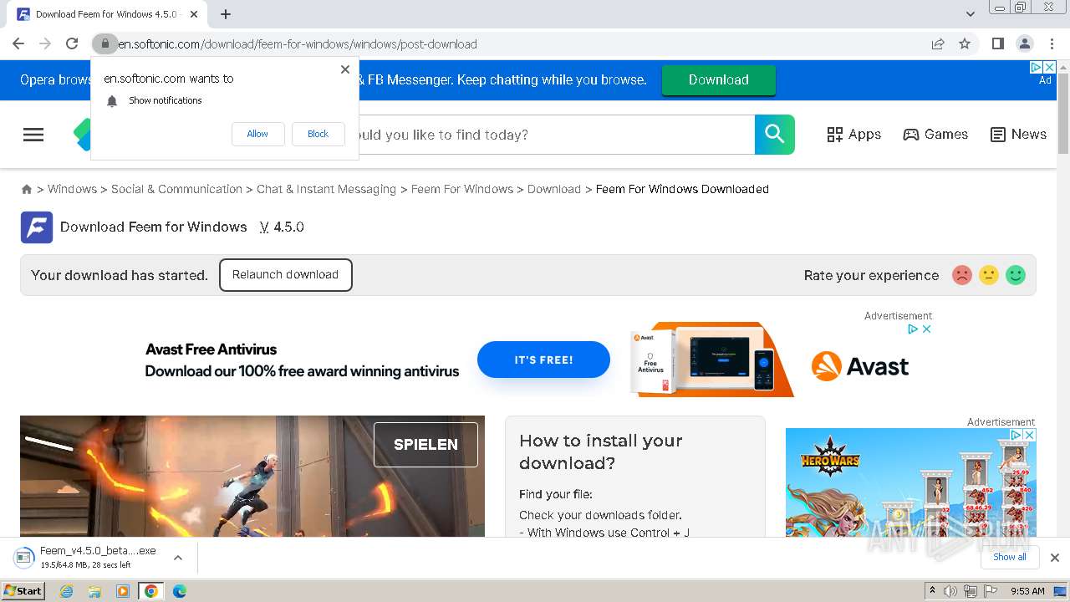This screenshot has height=602, width=1070.
Task: Click the Relaunch download button
Action: [x=286, y=275]
